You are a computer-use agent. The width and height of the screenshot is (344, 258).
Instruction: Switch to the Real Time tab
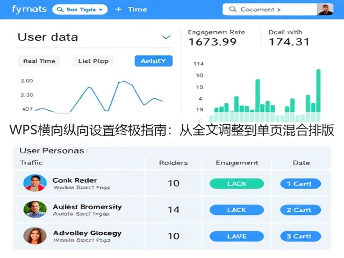click(39, 61)
